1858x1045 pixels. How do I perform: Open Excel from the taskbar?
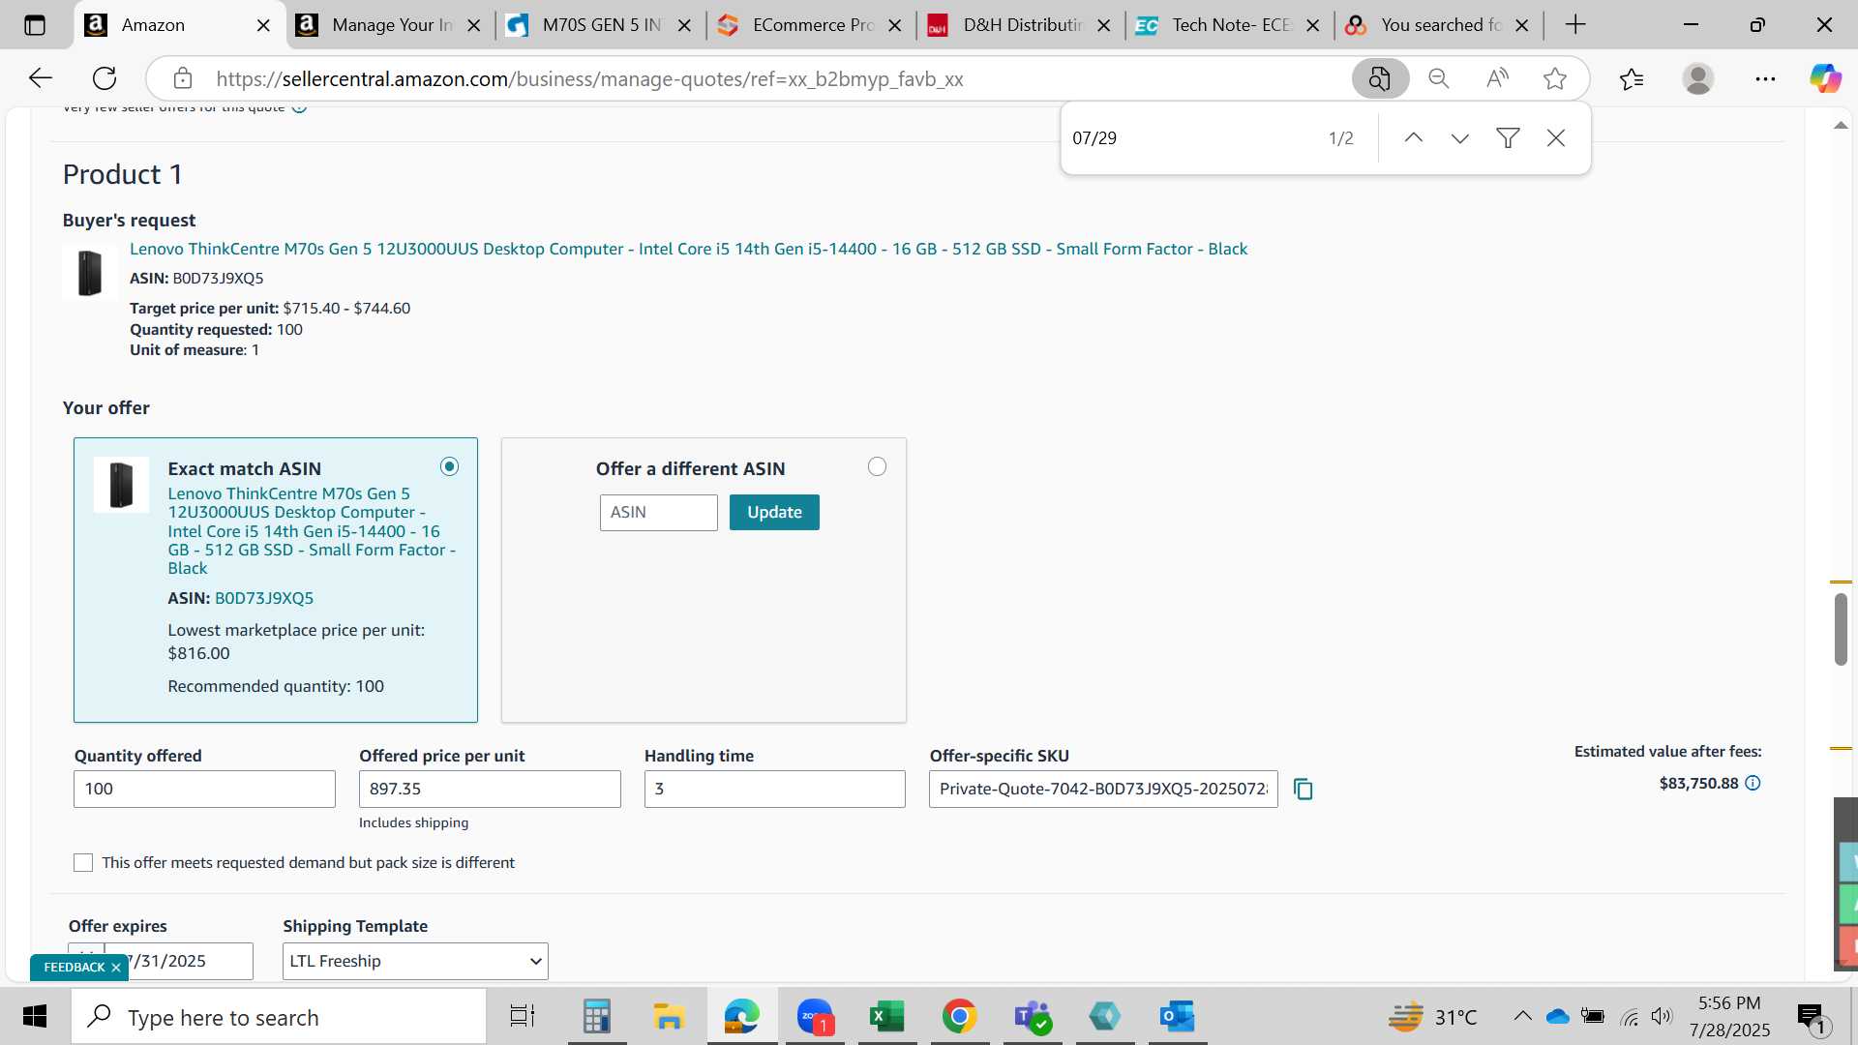pyautogui.click(x=886, y=1017)
